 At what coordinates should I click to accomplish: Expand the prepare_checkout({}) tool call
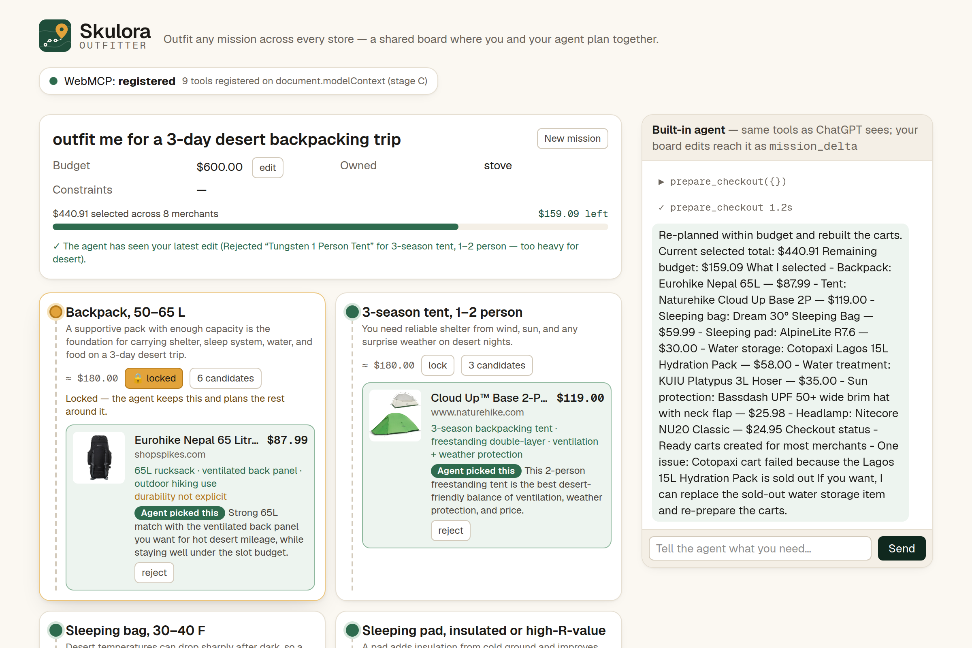[722, 182]
